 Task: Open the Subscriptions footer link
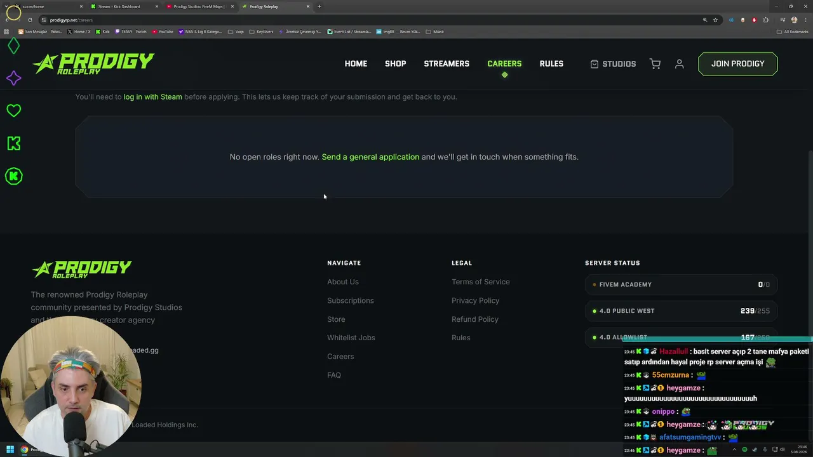point(351,301)
